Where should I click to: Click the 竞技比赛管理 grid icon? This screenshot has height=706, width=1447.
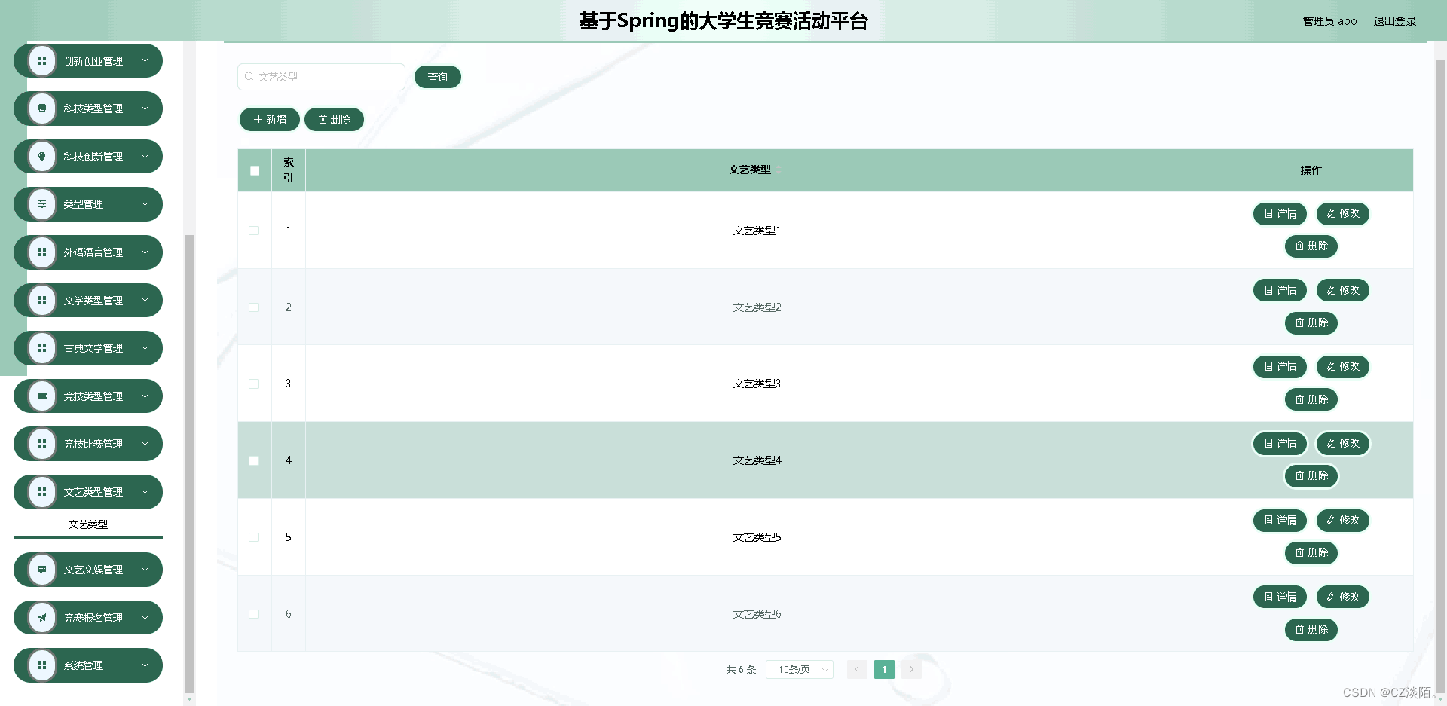point(42,444)
